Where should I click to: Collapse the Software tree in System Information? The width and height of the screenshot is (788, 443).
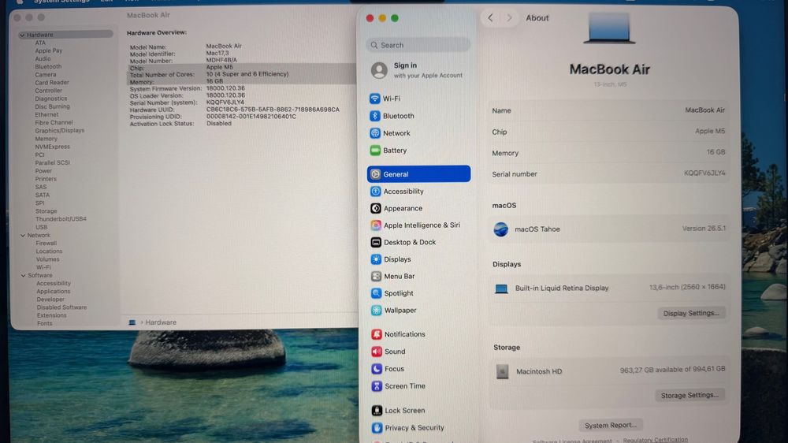pos(23,276)
